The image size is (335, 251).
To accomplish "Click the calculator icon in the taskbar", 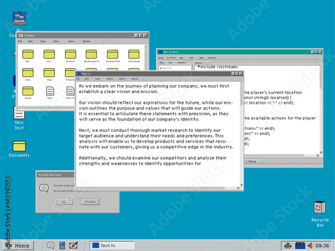I will coord(62,246).
